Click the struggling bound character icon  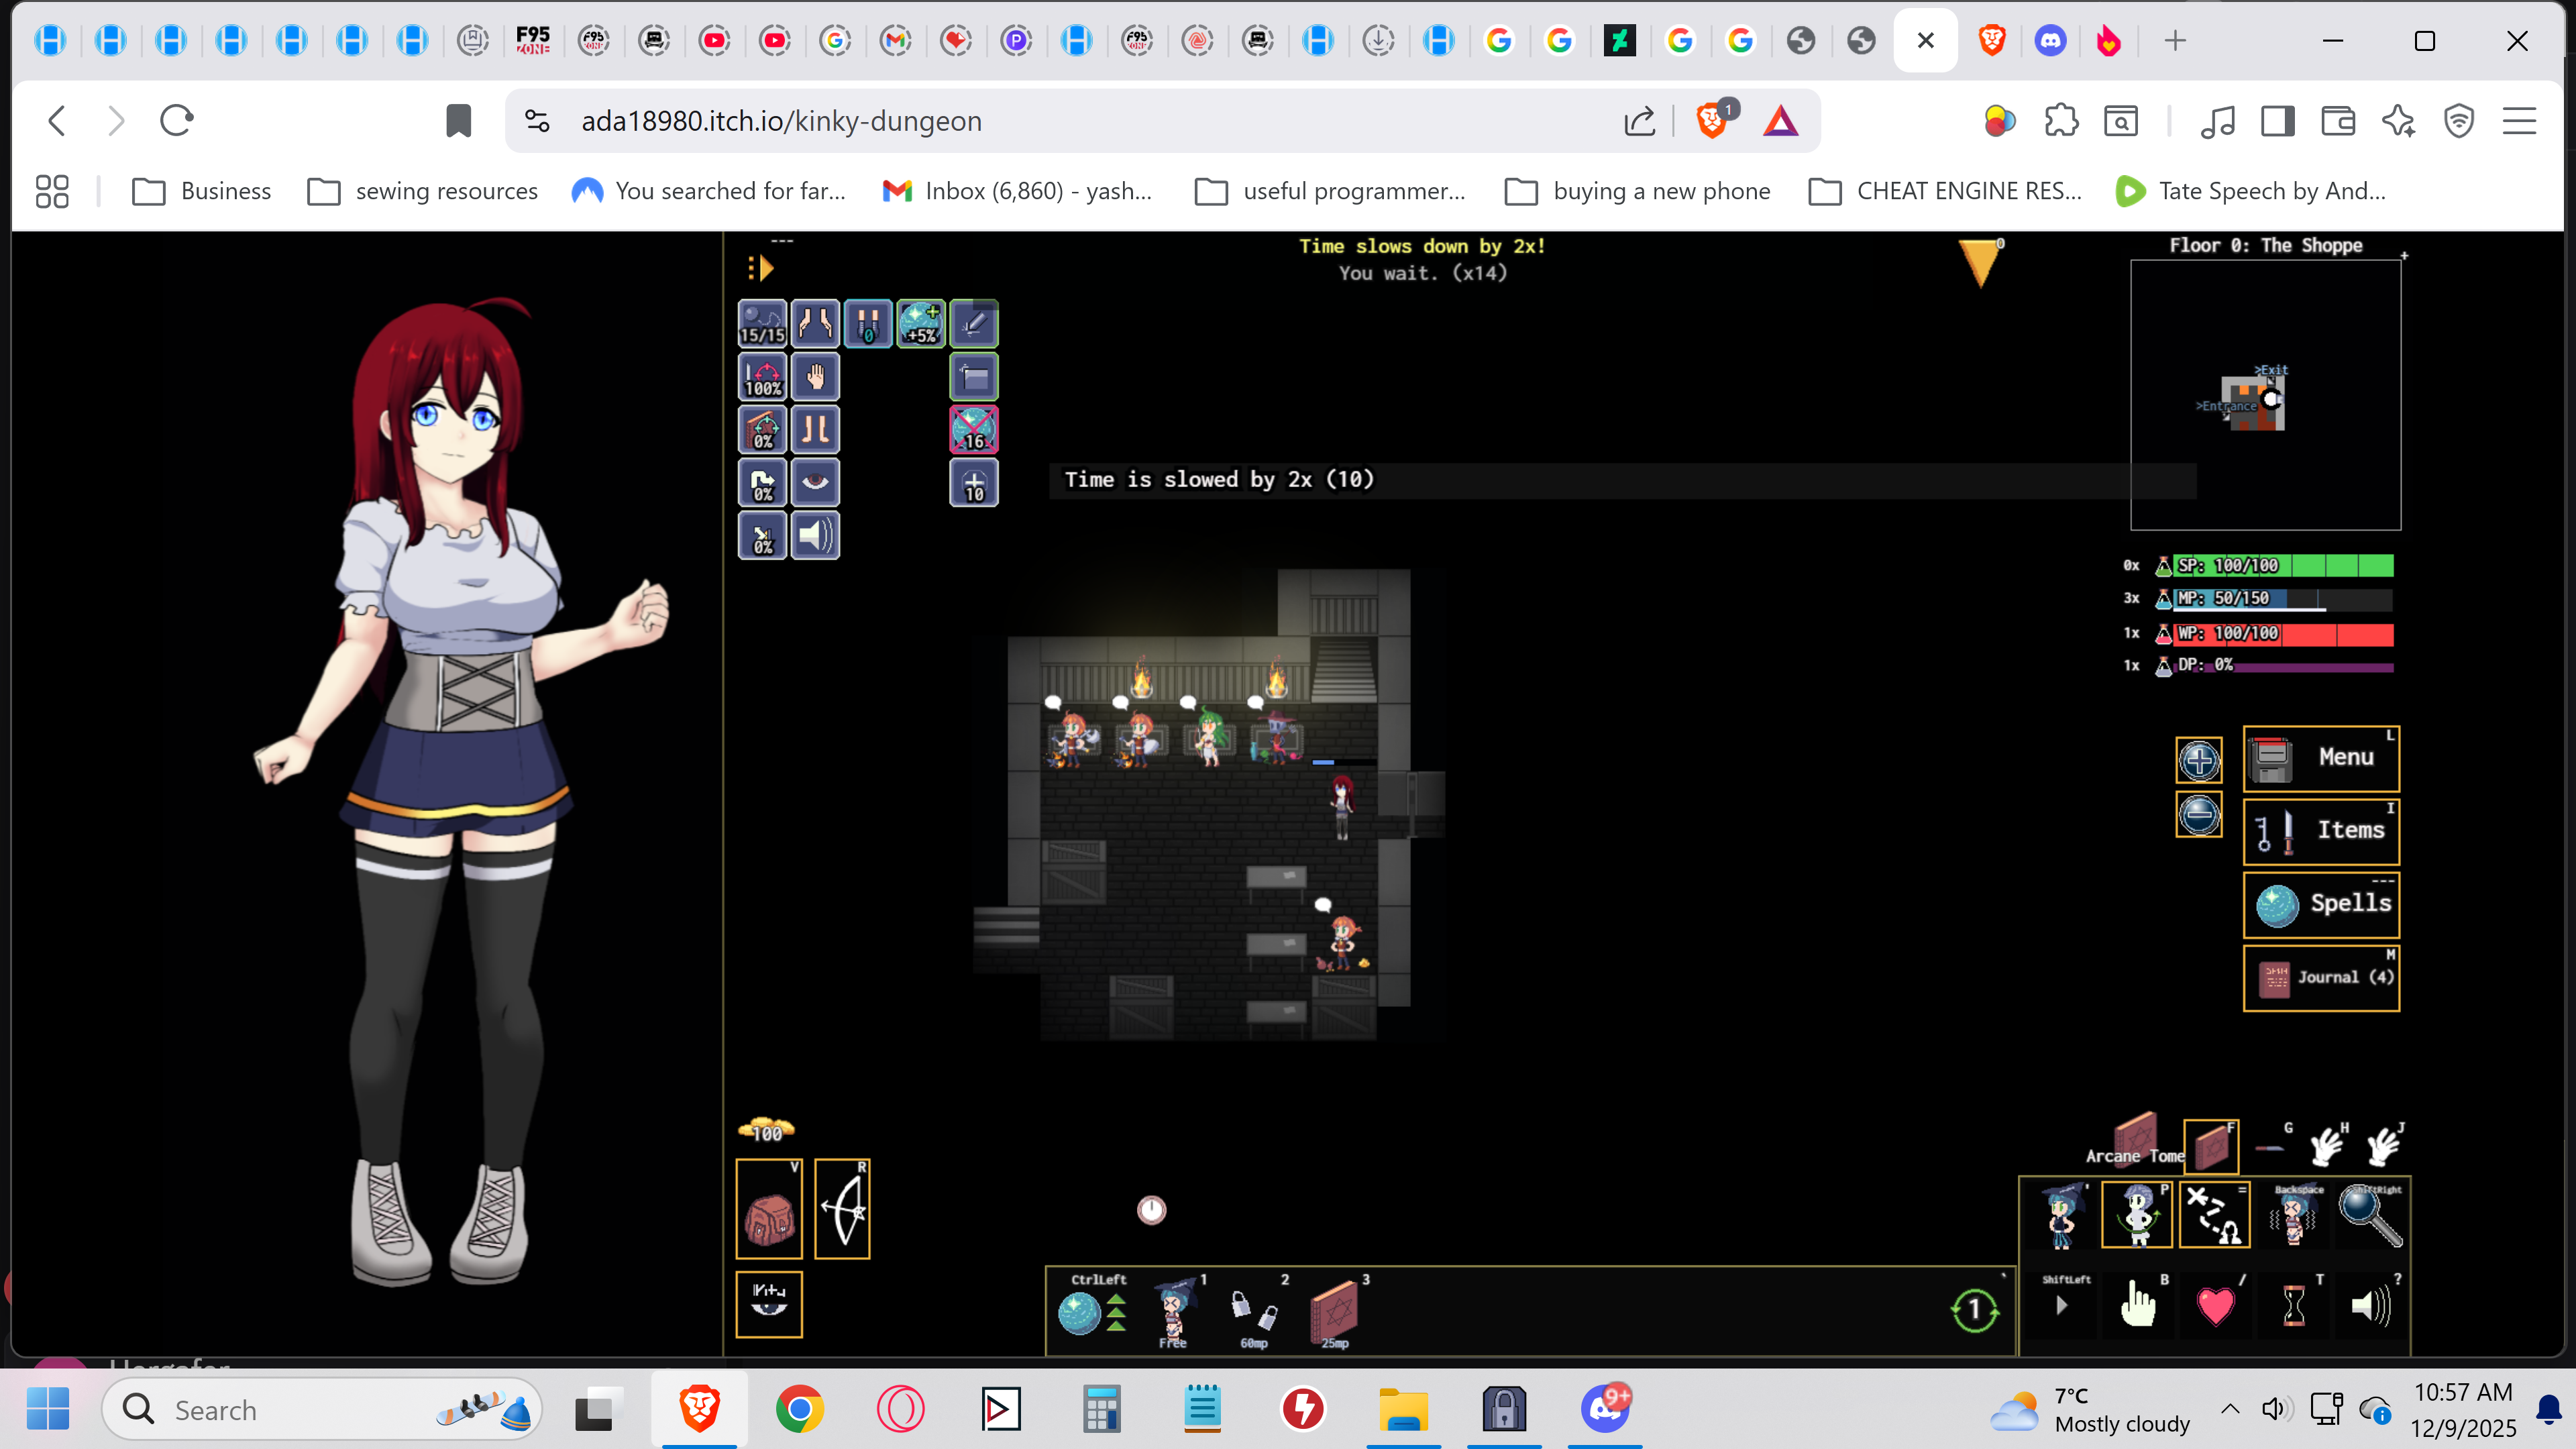[x=2293, y=1217]
